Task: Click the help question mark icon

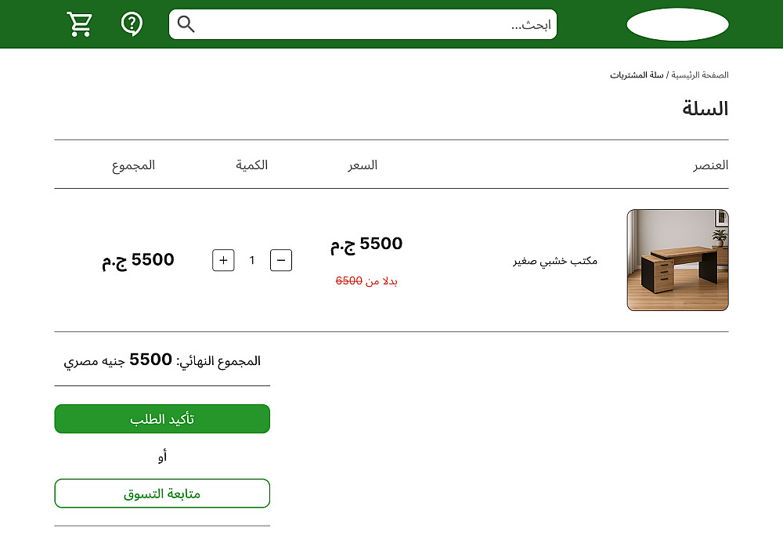Action: pos(132,24)
